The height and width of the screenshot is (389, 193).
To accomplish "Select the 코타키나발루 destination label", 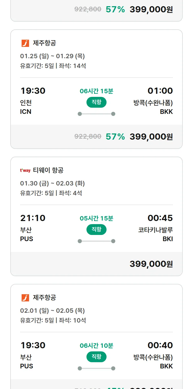I will [155, 230].
